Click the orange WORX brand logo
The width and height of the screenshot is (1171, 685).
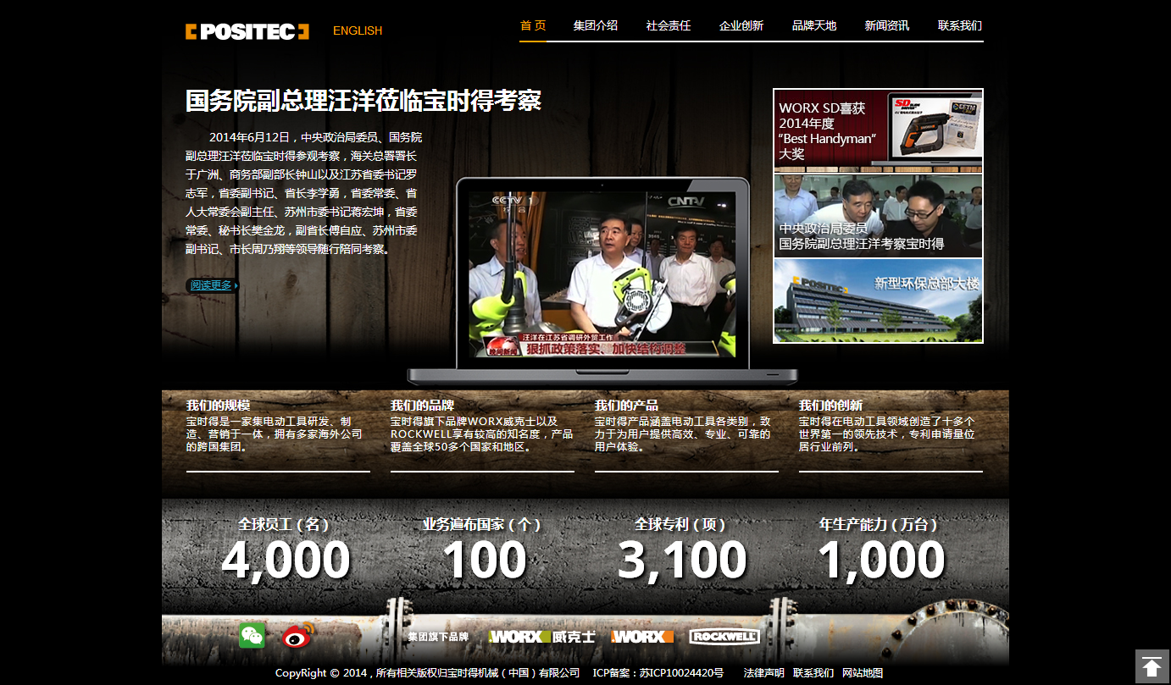coord(642,637)
